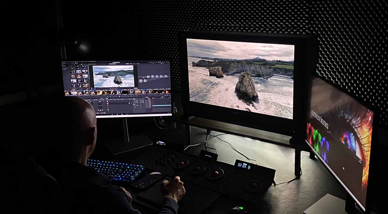Select the gradient window shape icon
Image resolution: width=388 pixels, height=214 pixels.
108,110
